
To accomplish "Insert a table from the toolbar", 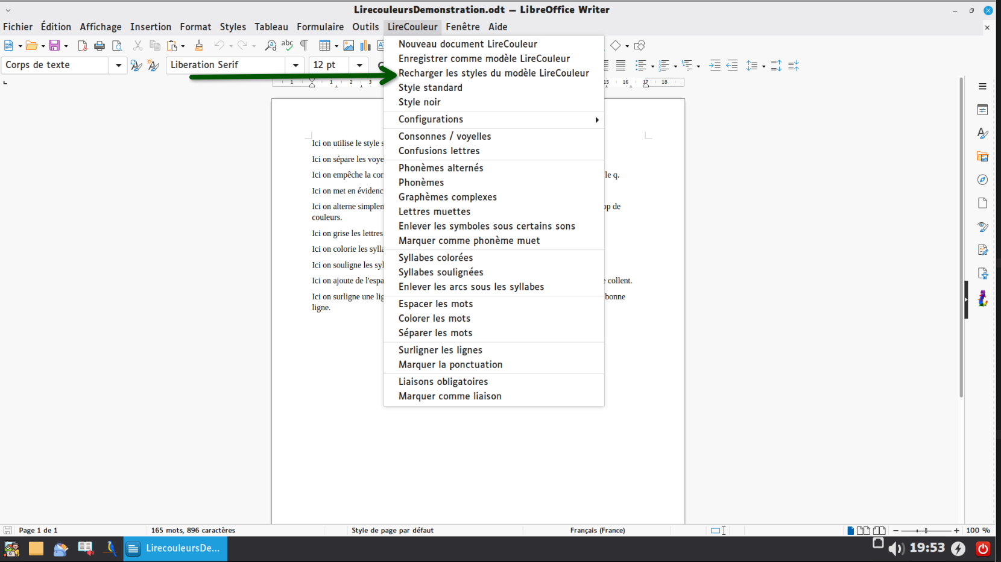I will pyautogui.click(x=326, y=45).
